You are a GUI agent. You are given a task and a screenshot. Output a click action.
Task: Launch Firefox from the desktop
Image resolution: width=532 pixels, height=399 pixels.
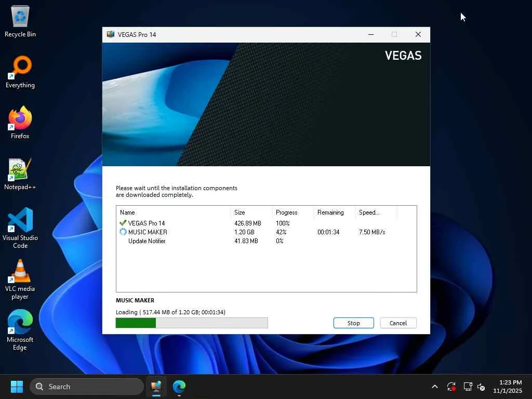coord(20,123)
